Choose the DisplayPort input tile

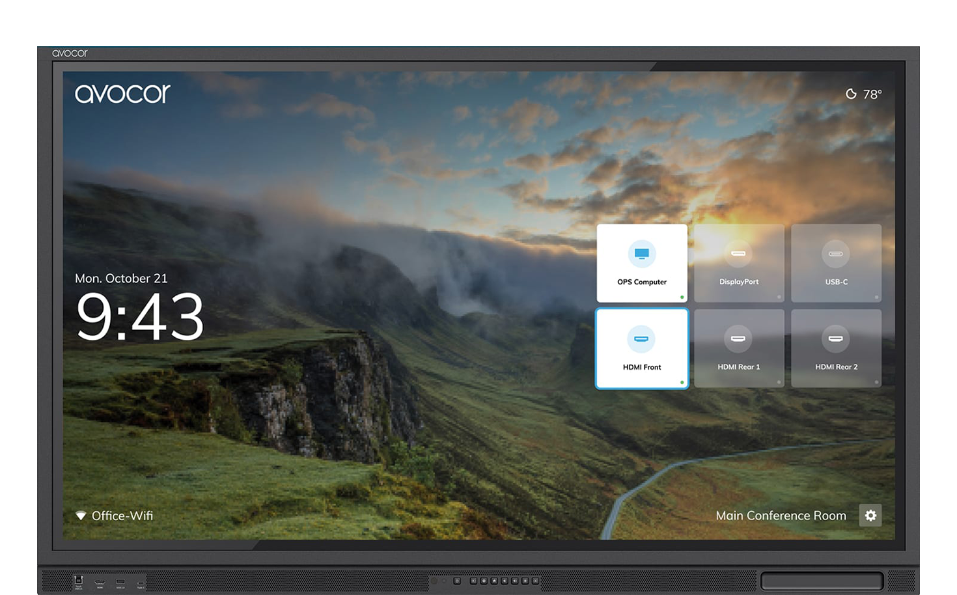[x=739, y=263]
